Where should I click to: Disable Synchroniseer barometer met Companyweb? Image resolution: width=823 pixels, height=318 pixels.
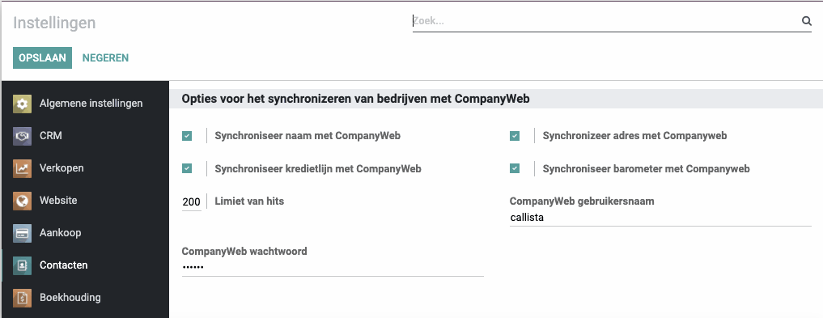[x=515, y=168]
